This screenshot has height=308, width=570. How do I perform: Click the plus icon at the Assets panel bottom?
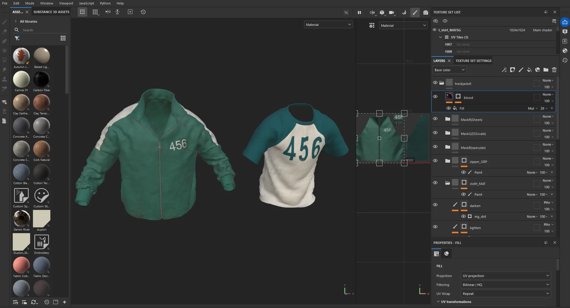click(65, 302)
